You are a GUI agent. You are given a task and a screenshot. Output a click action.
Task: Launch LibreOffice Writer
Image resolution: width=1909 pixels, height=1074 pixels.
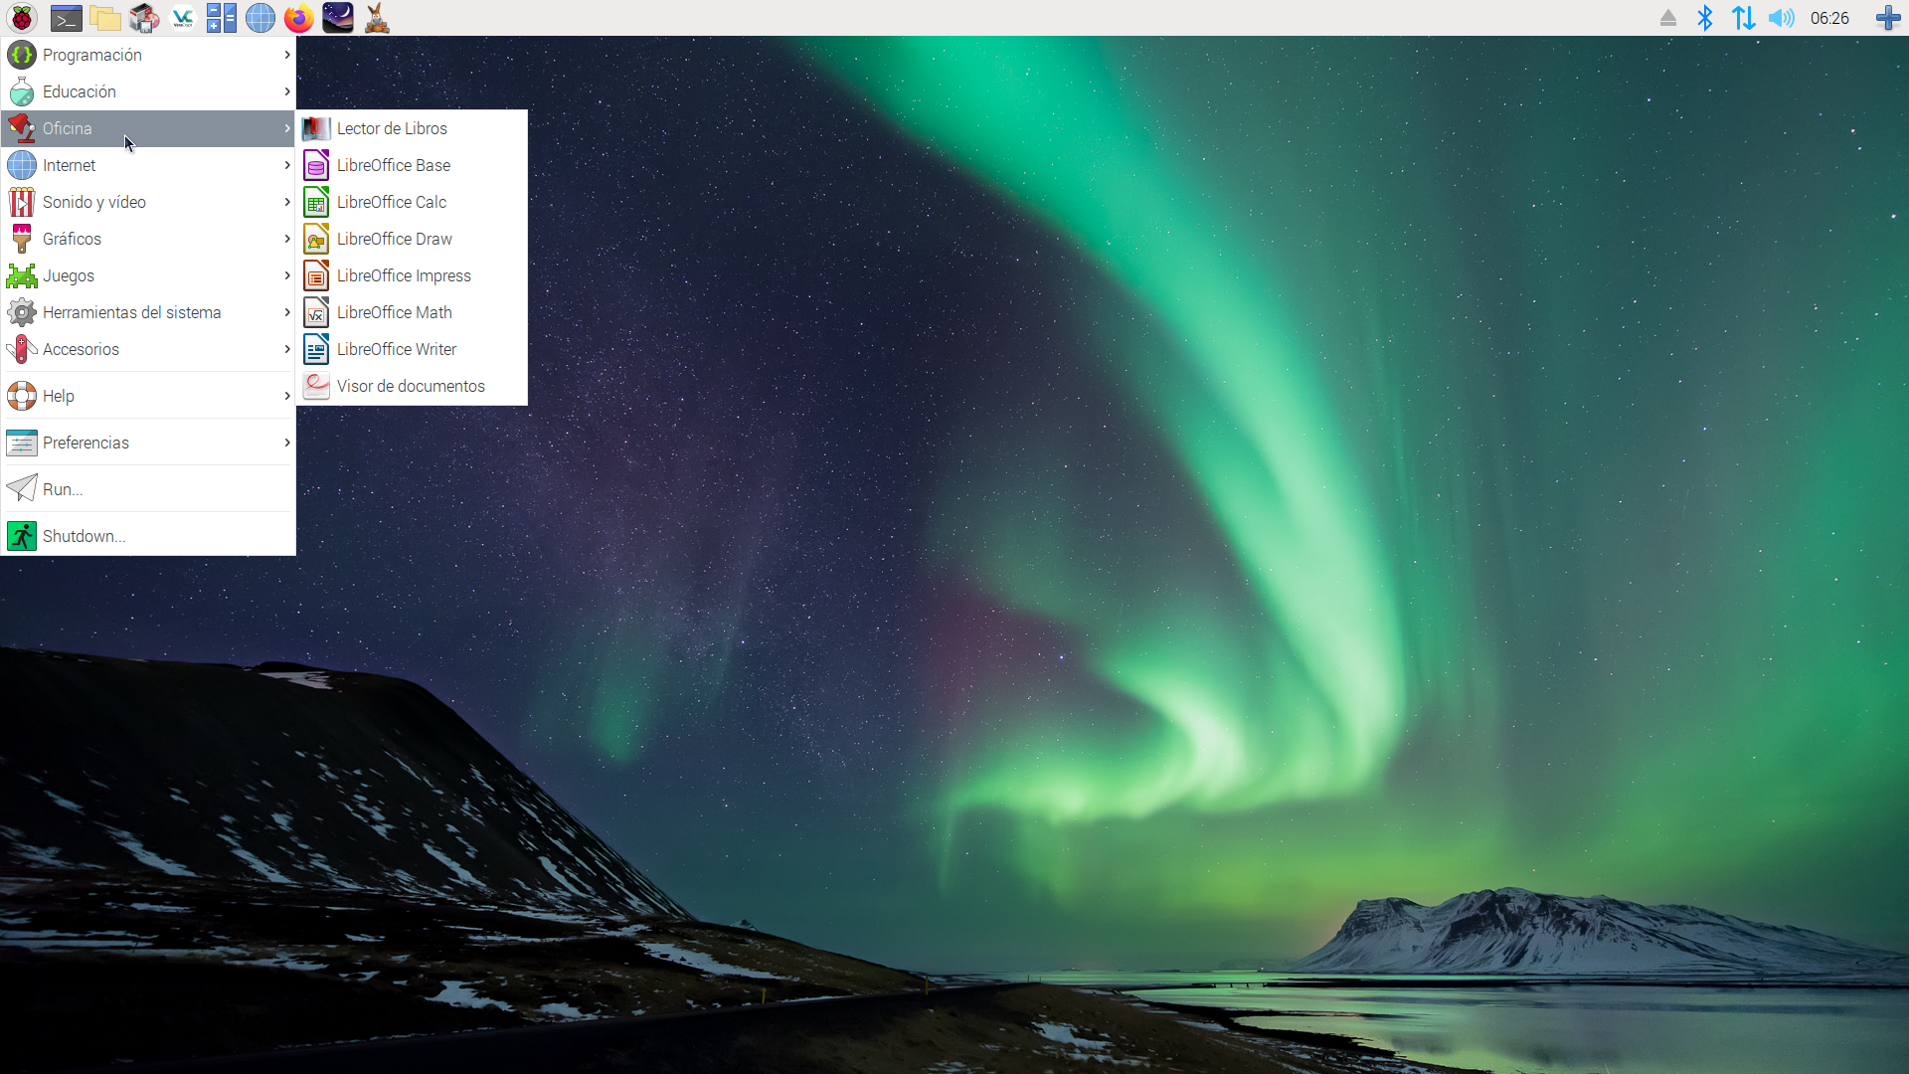click(x=396, y=349)
